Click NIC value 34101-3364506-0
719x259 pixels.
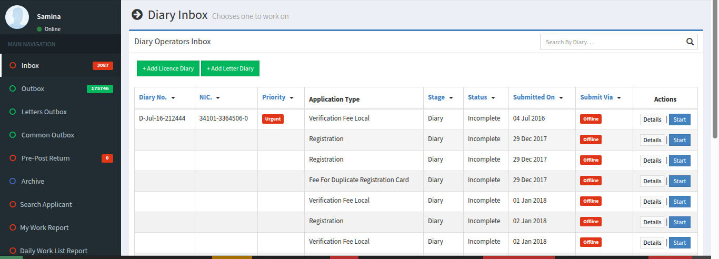tap(223, 118)
